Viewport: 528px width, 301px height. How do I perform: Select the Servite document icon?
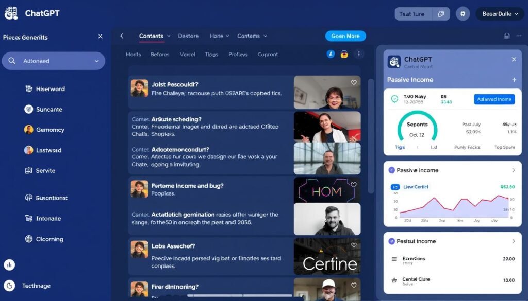[28, 170]
